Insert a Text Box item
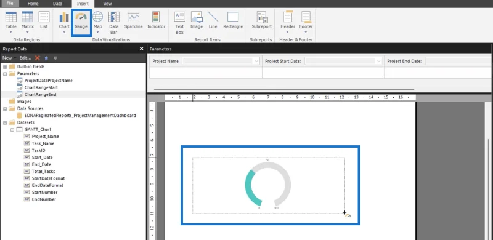The height and width of the screenshot is (240, 493). pos(179,23)
